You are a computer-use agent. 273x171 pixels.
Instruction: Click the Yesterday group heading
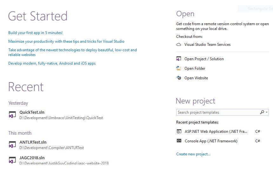tap(18, 103)
